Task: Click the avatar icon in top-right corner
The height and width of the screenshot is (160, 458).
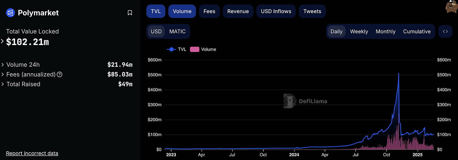Action: 451,7
